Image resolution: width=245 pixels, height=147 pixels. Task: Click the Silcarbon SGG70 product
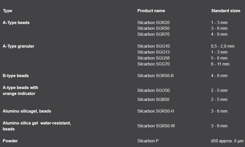(x=153, y=64)
